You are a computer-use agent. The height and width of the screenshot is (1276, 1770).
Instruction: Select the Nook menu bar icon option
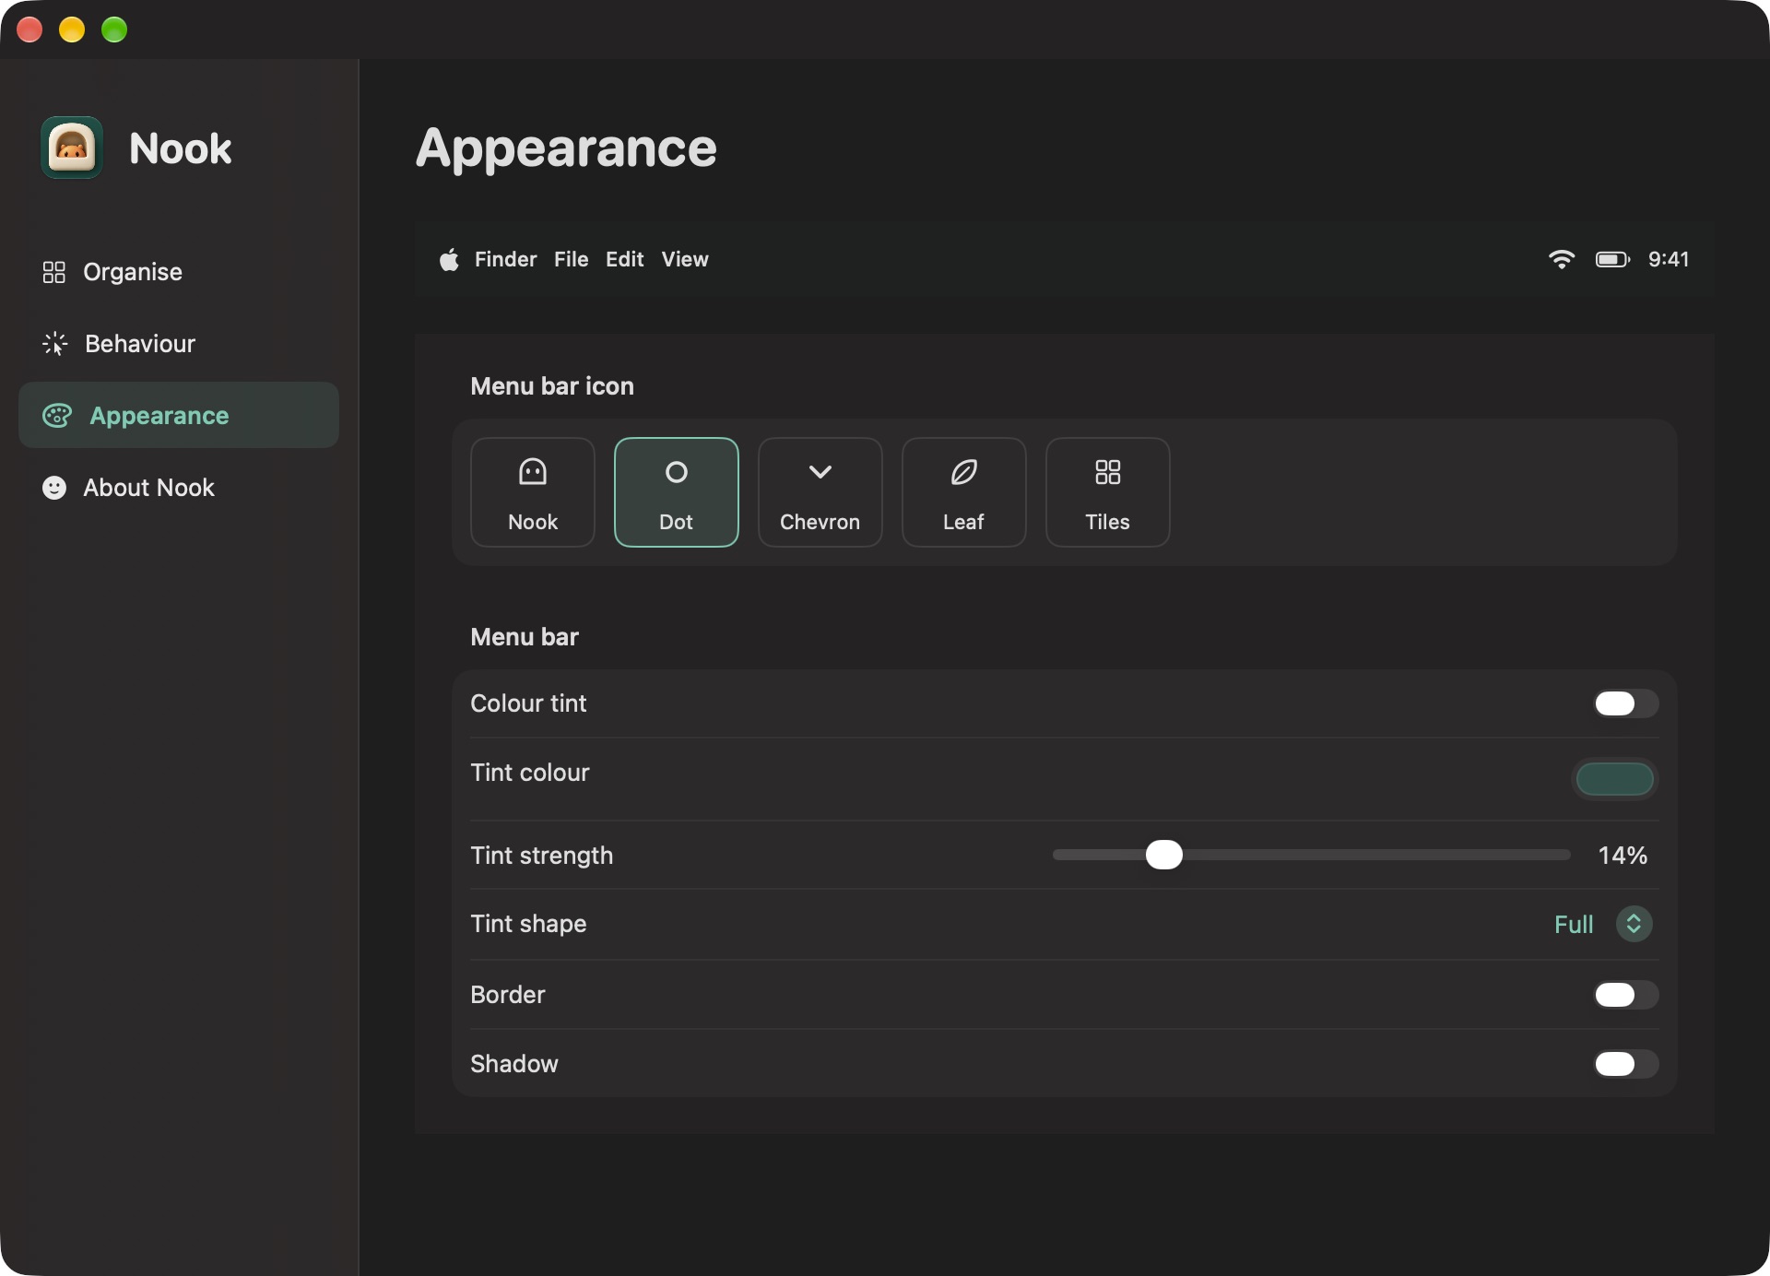click(x=533, y=492)
